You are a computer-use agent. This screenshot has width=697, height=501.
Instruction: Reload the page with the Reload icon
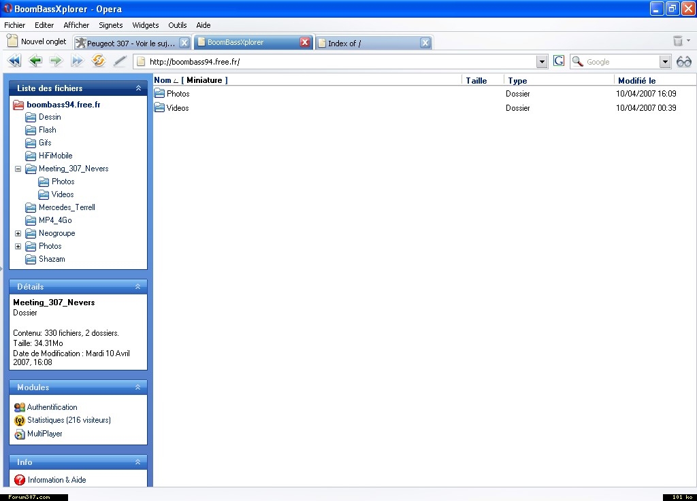click(98, 61)
